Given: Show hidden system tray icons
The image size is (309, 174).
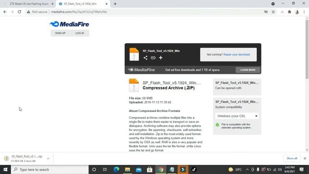Looking at the screenshot, I should click(x=247, y=170).
